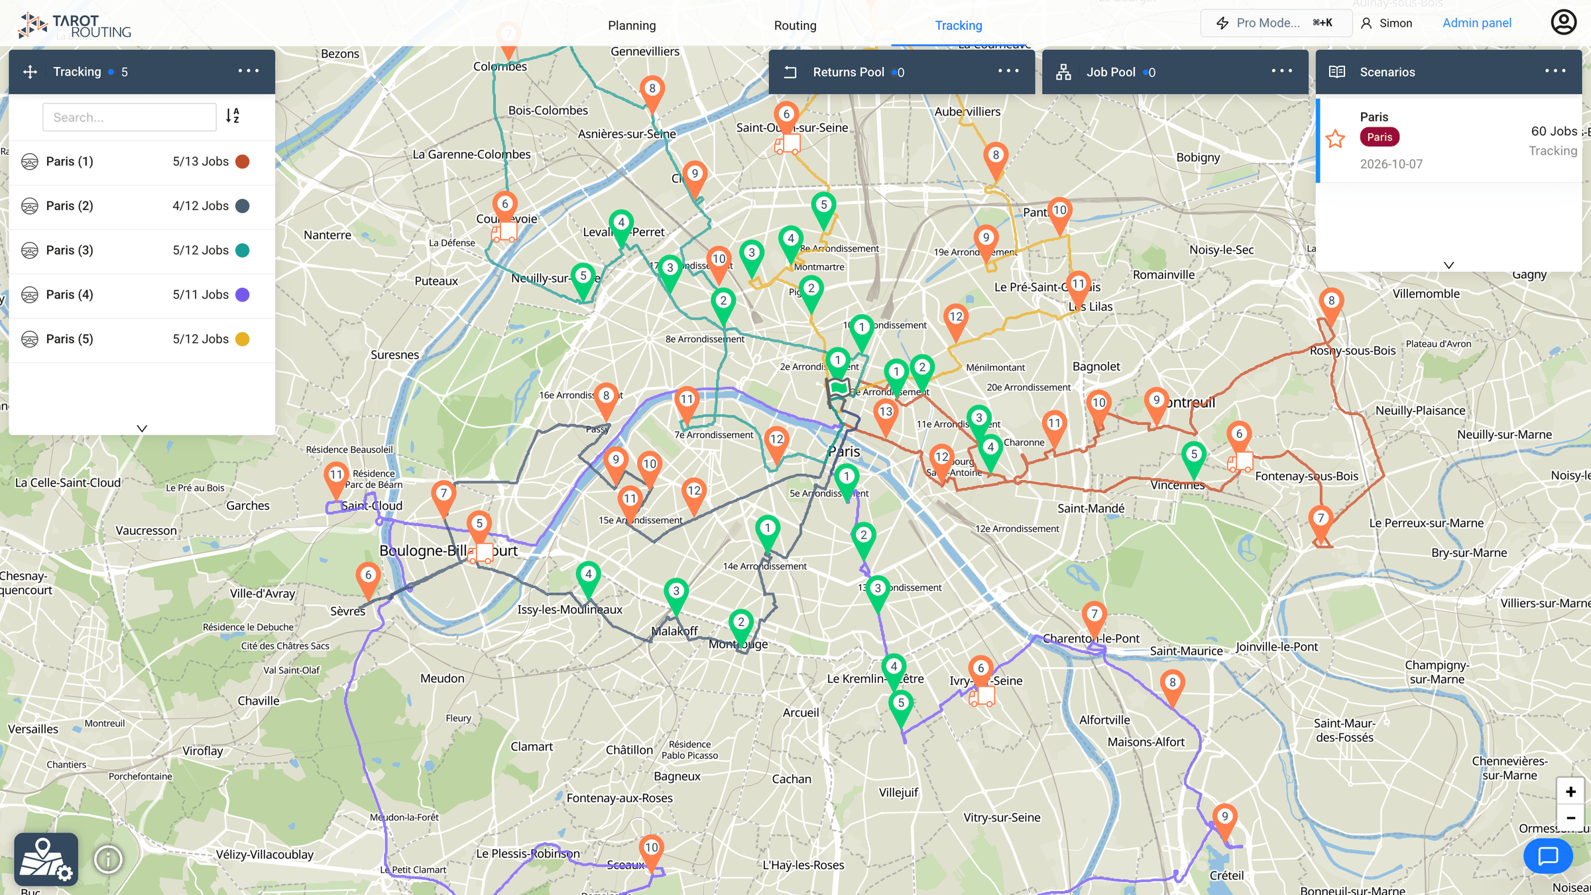This screenshot has width=1591, height=895.
Task: Click Paris (1) red color swatch
Action: tap(243, 162)
